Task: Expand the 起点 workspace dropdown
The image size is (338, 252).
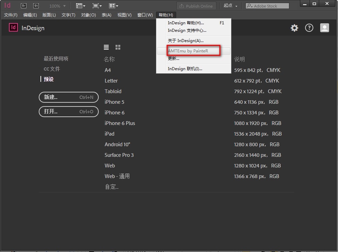Action: click(x=229, y=5)
